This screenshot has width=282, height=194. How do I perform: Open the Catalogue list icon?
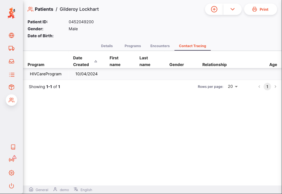tap(12, 75)
